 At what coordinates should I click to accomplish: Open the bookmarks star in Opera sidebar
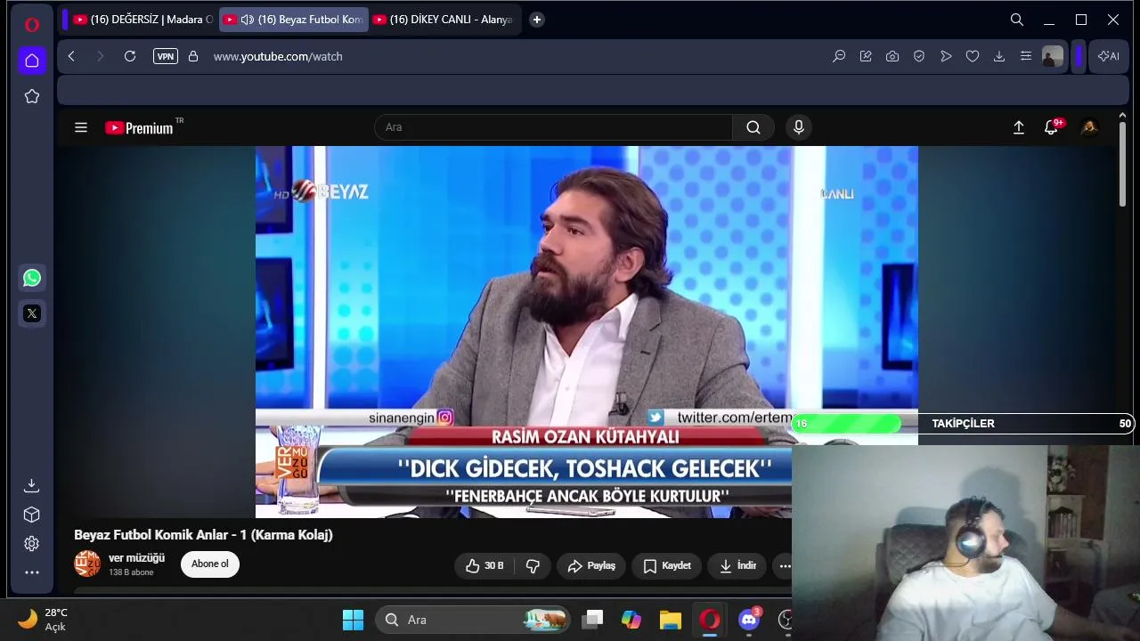click(x=32, y=96)
